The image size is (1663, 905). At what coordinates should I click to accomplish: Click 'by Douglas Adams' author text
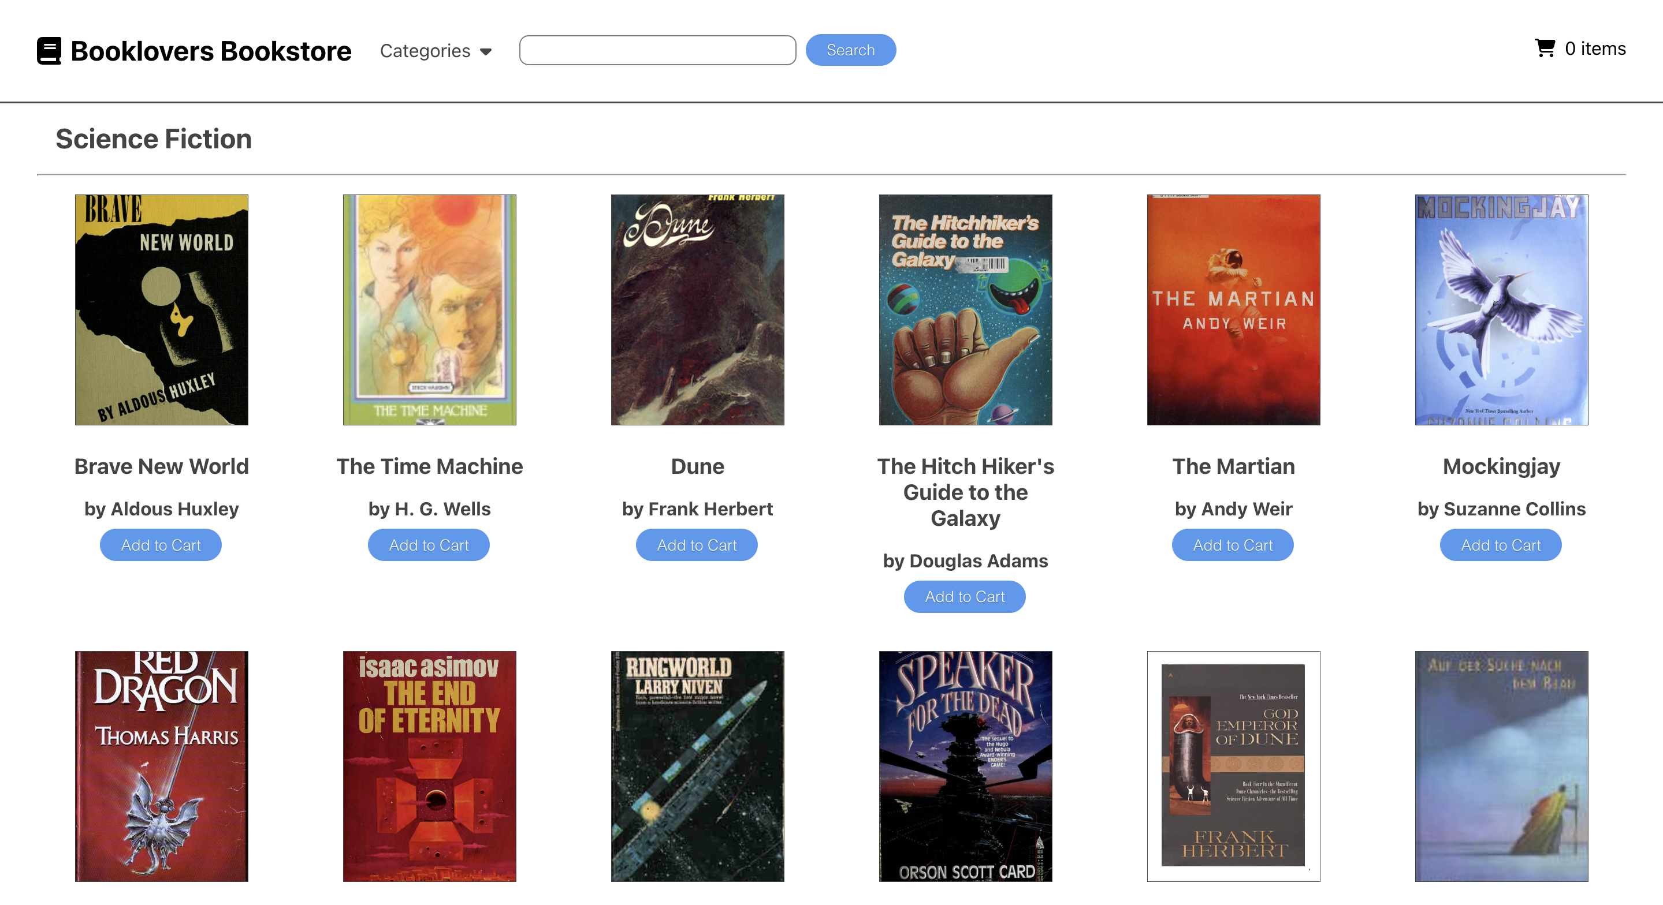(965, 560)
